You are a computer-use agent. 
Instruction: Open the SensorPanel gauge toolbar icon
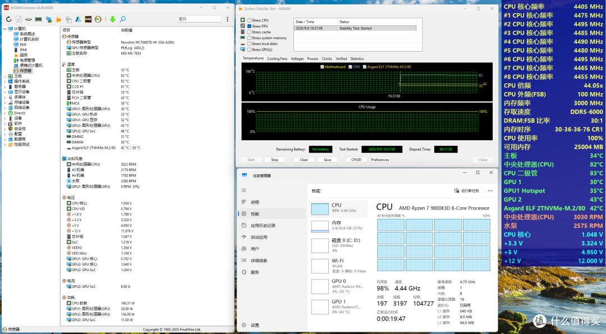coord(98,19)
